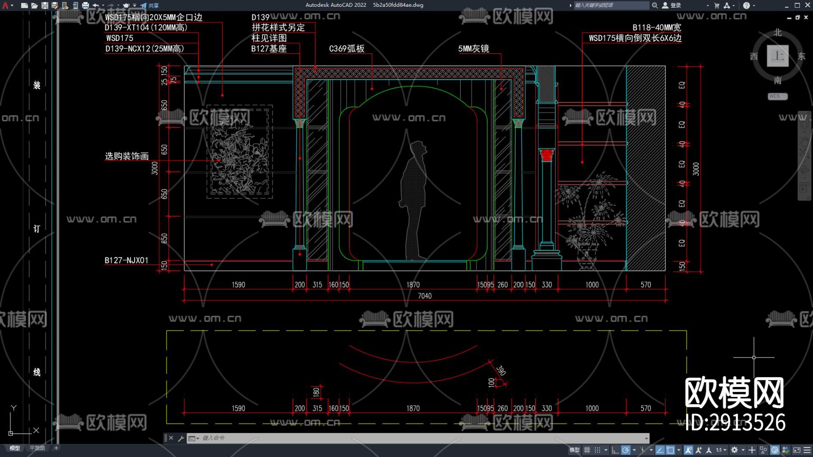The height and width of the screenshot is (457, 813).
Task: Open the Snap Mode dropdown arrow
Action: (x=606, y=450)
